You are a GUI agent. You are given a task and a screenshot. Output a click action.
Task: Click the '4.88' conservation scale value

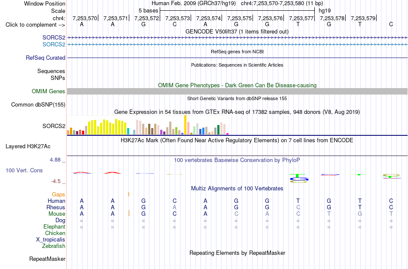click(x=55, y=159)
